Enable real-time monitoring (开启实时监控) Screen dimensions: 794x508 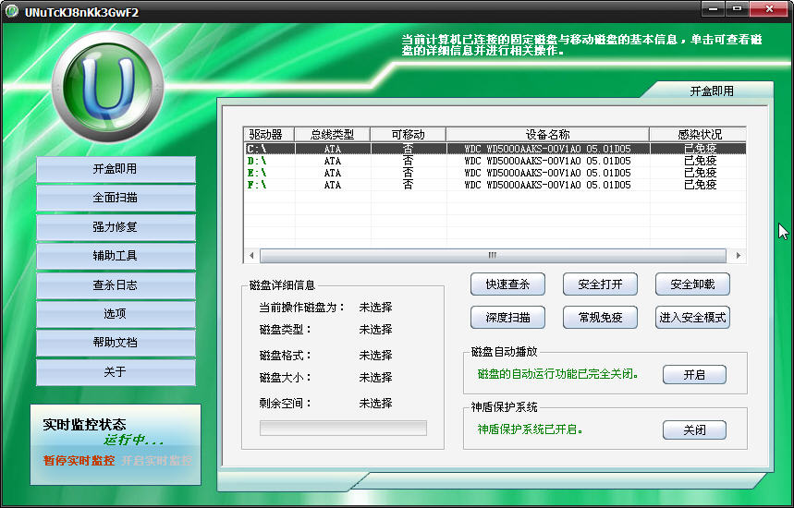click(156, 460)
